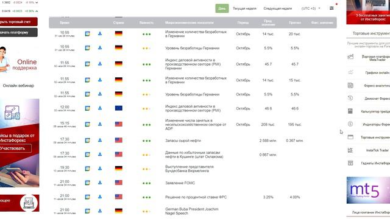390x219 pixels.
Task: Click the previous value 208 тыс.
Action: 268,124
